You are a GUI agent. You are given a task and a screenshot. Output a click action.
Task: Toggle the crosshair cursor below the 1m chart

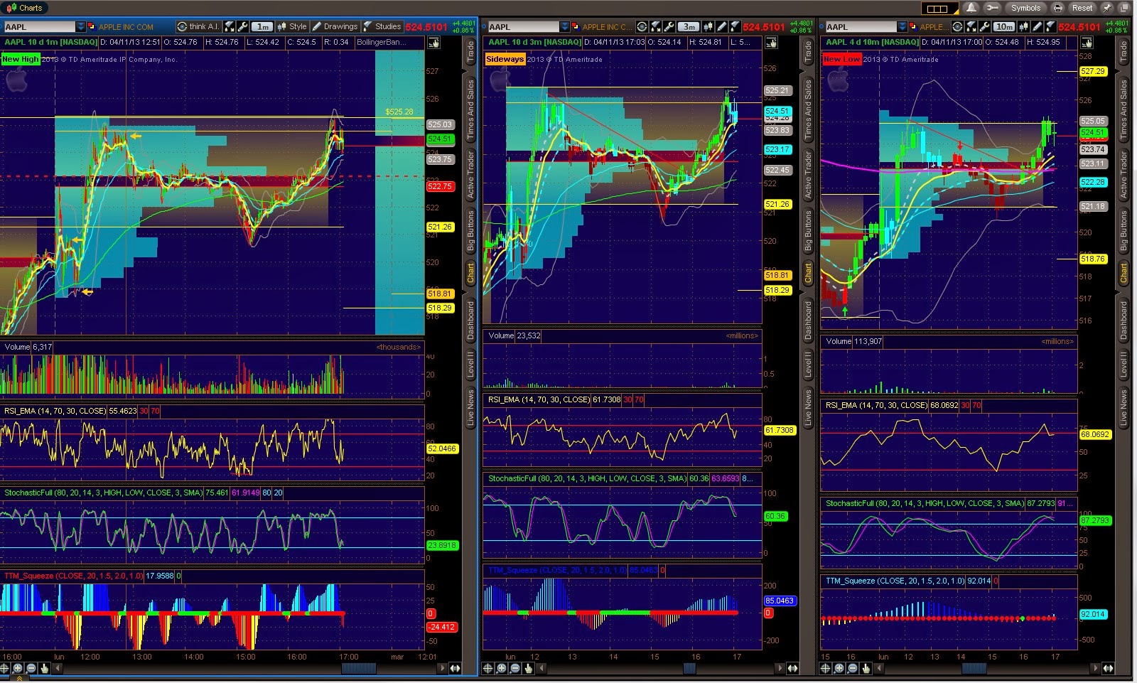(4, 668)
